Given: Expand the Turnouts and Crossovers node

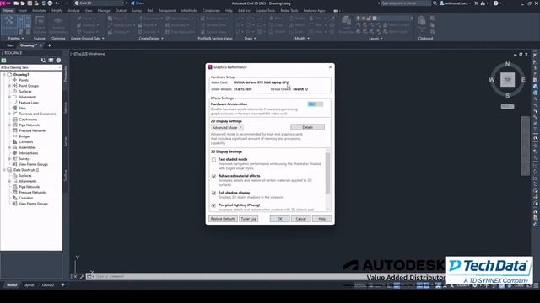Looking at the screenshot, I should [x=9, y=114].
